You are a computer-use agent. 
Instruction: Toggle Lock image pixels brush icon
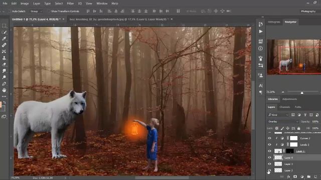282,128
